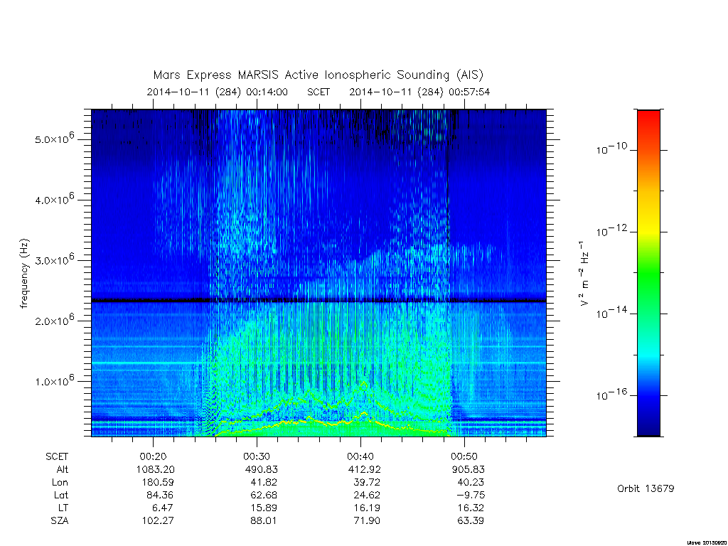Click the V² m⁻² Hz⁻¹ units label
The image size is (728, 546).
click(584, 273)
